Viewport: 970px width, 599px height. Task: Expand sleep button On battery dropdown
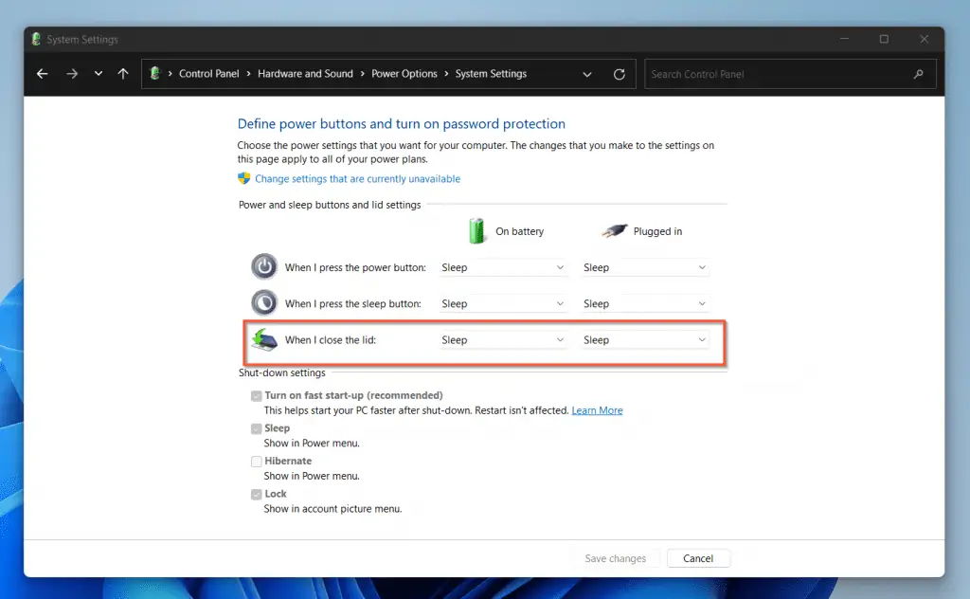coord(503,303)
